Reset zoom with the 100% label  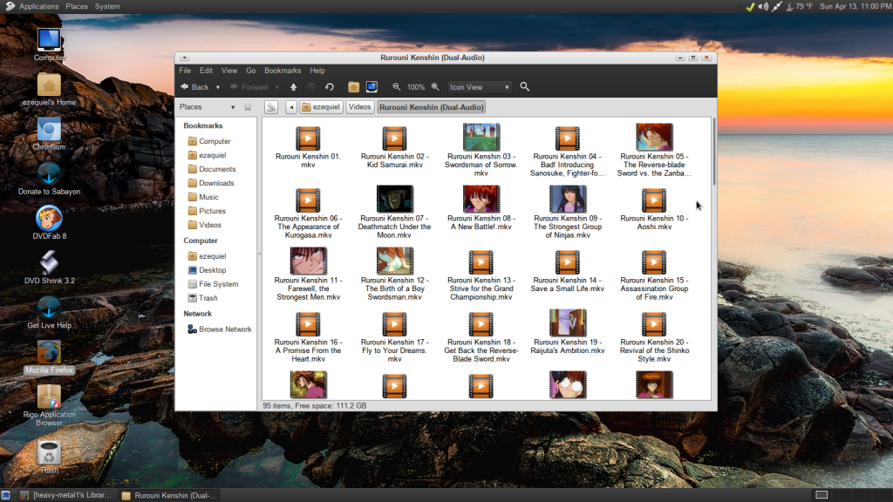pyautogui.click(x=416, y=87)
